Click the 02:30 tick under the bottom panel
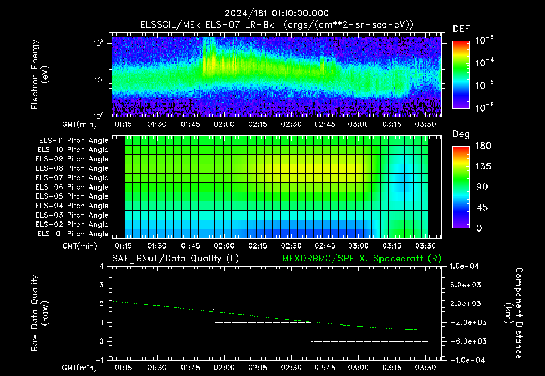Screen dimensions: 545x376 pos(291,368)
